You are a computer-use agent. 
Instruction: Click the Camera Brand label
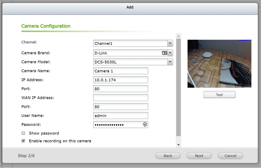pos(36,53)
